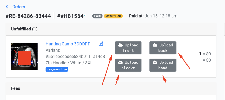Click the Paid status badge

(97, 16)
